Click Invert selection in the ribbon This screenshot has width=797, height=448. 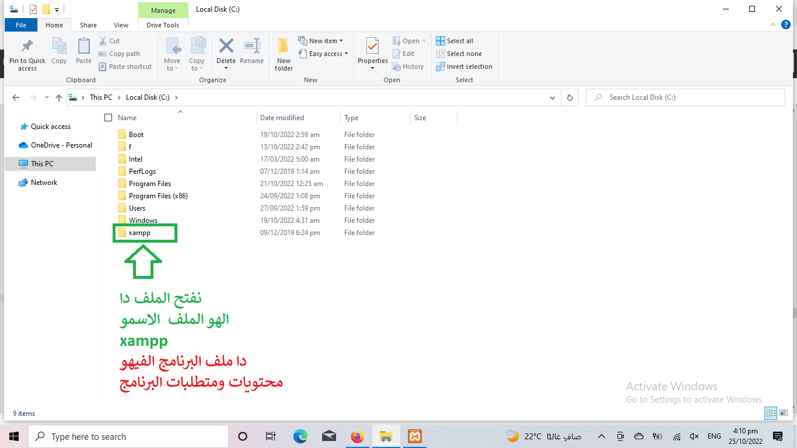coord(464,66)
